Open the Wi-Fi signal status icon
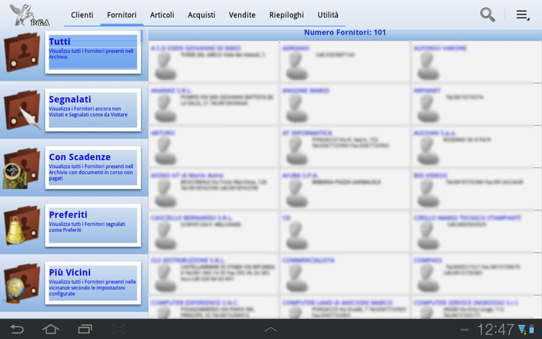 click(x=522, y=329)
